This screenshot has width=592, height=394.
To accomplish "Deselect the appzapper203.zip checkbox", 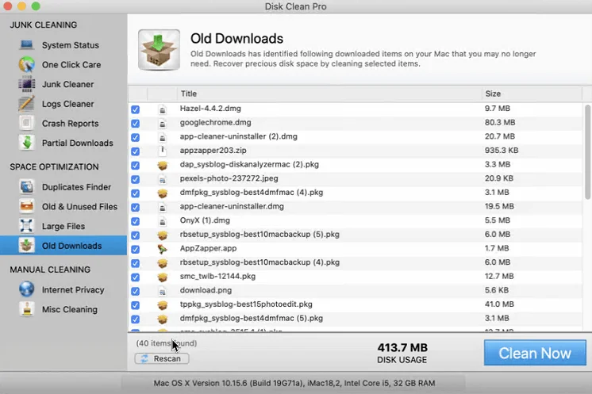I will point(135,151).
